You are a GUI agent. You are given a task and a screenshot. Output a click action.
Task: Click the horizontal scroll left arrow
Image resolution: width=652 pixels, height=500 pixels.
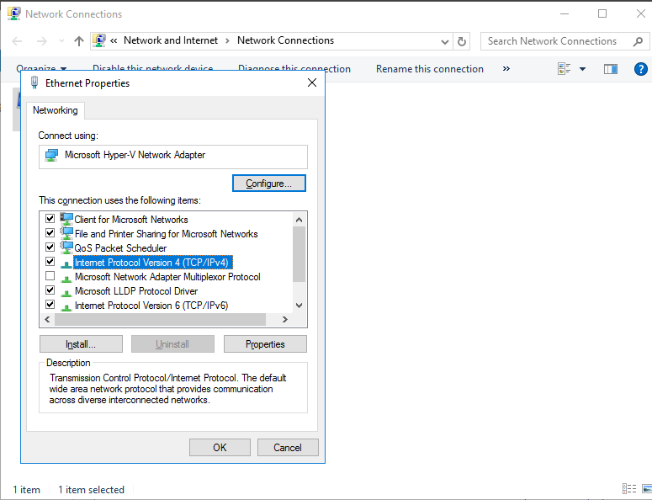tap(47, 320)
